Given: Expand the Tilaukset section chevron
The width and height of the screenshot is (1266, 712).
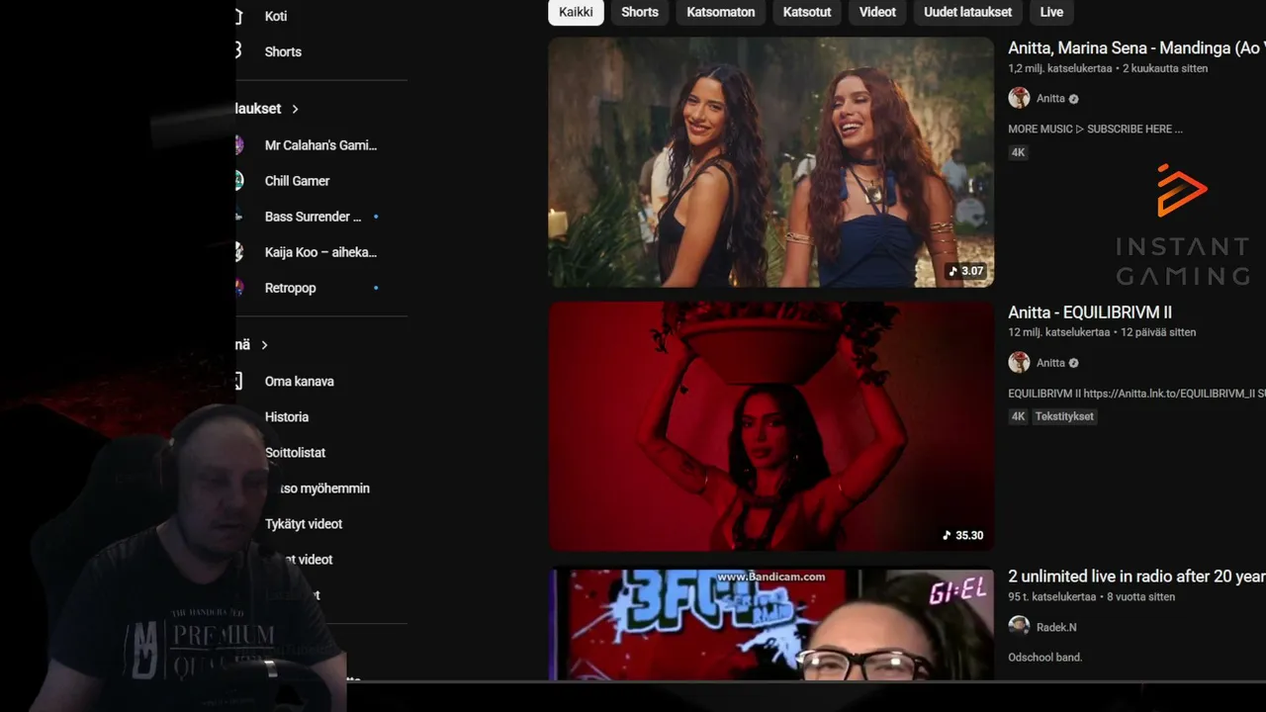Looking at the screenshot, I should [295, 109].
